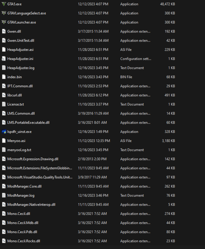
Task: Select the file named Gwen.dll
Action: (x=14, y=32)
